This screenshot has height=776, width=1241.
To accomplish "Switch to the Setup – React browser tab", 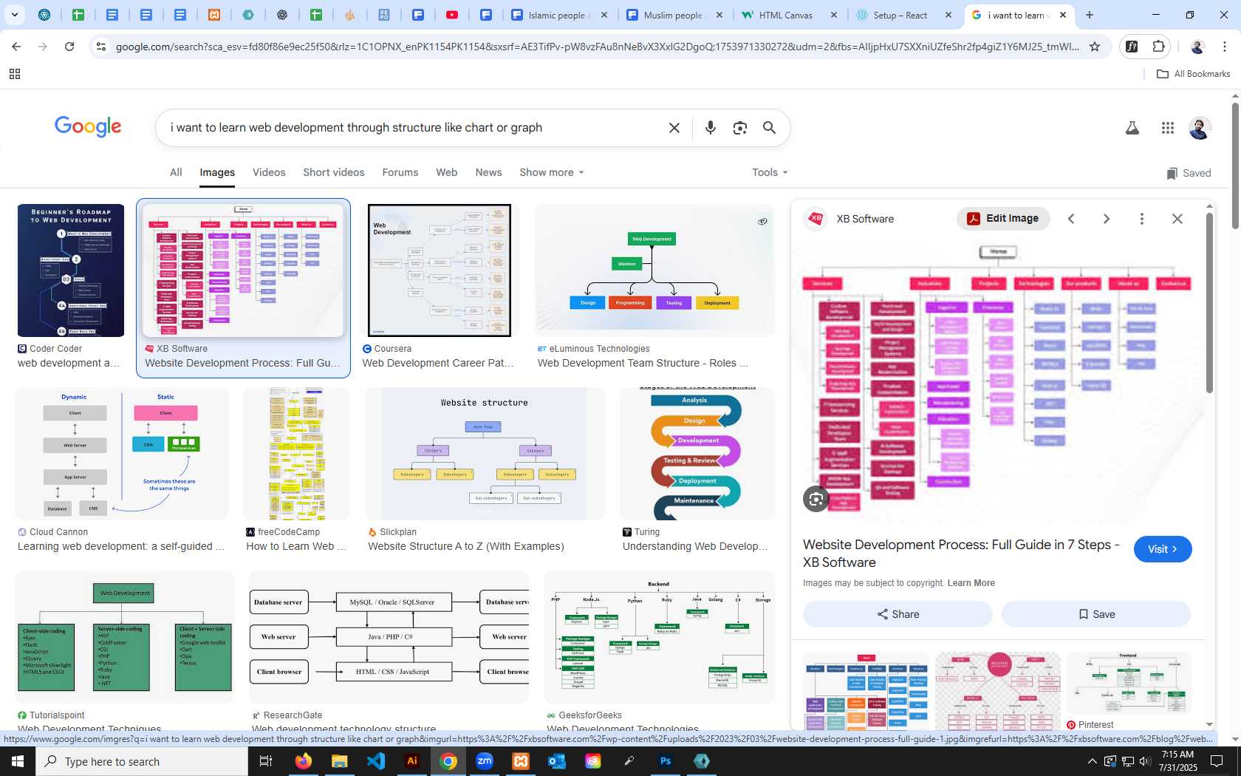I will pos(904,15).
